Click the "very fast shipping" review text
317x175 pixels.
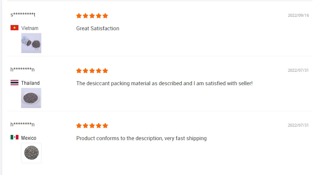(x=141, y=138)
